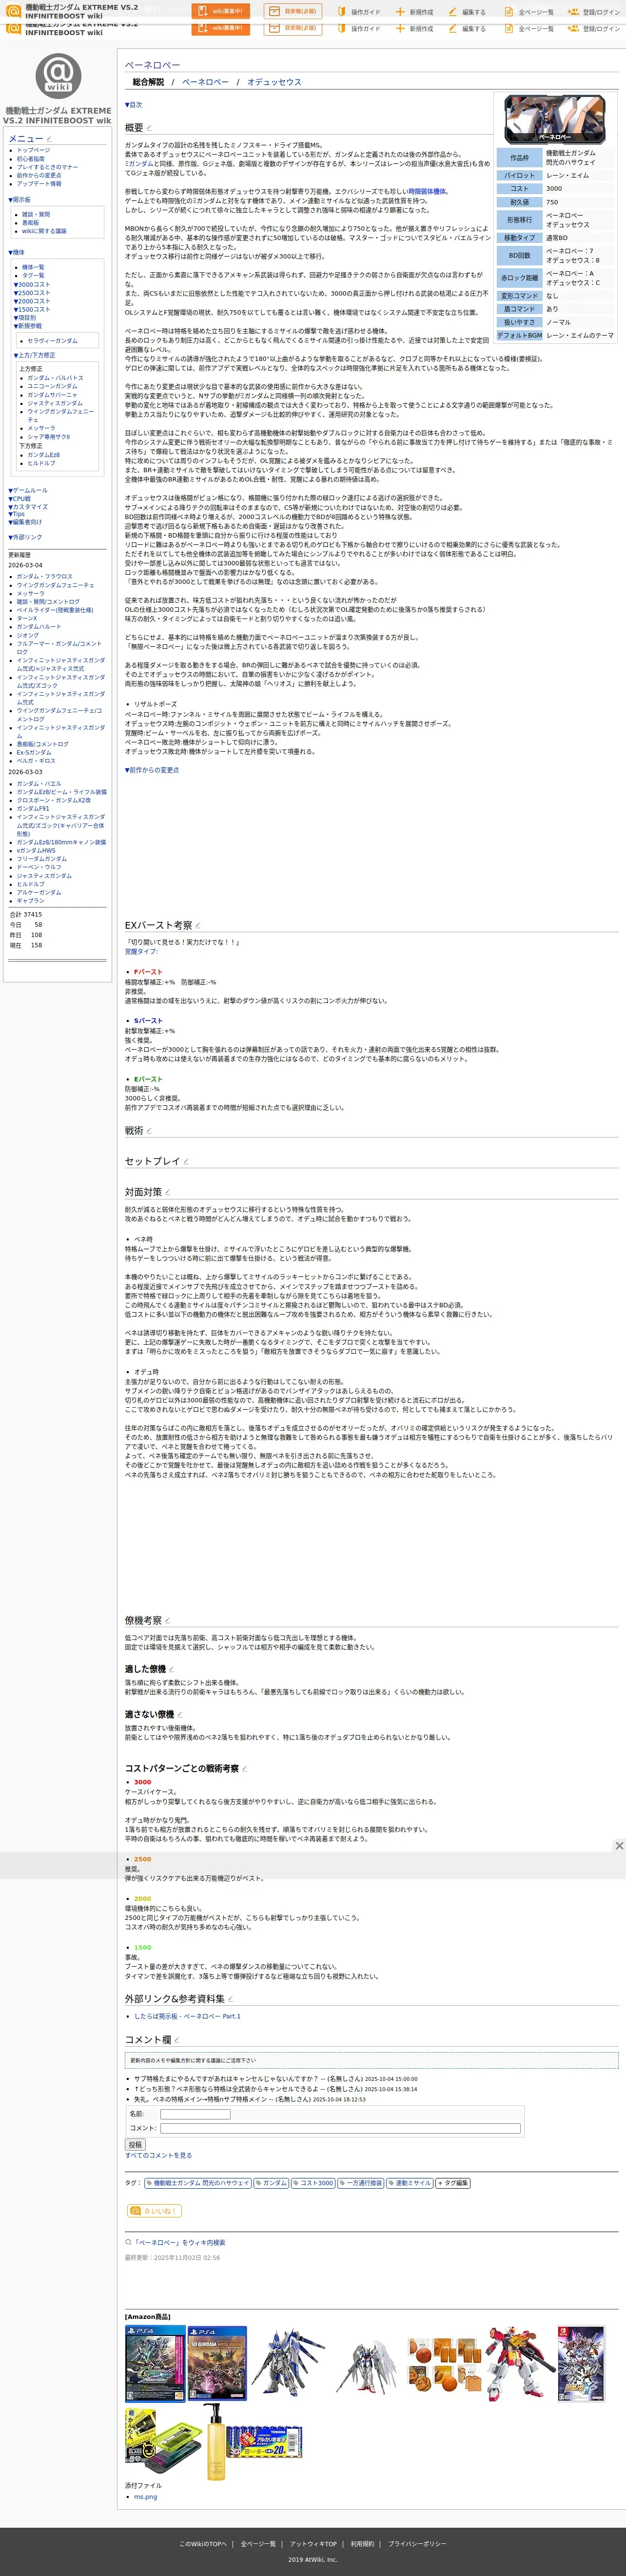
Task: Expand the 項目別 sidebar list
Action: (24, 318)
